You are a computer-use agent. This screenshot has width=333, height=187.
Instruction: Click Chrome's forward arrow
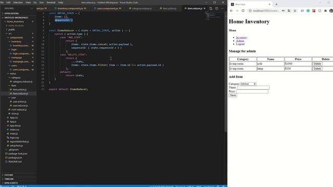(x=237, y=11)
